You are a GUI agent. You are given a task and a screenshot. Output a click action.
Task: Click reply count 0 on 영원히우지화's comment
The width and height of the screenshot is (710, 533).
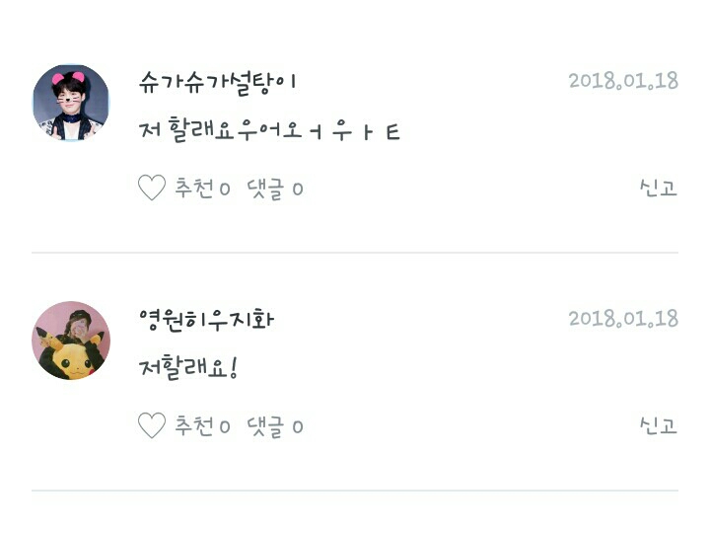tap(298, 427)
